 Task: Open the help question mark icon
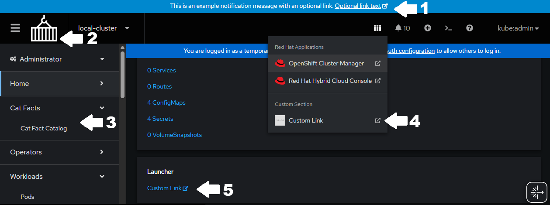[x=470, y=28]
